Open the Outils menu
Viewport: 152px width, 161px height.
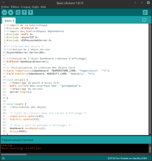click(35, 7)
